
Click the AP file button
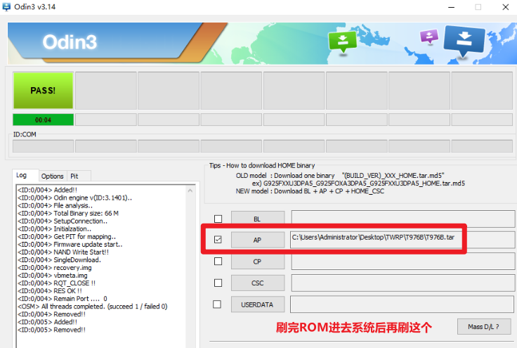[x=258, y=240]
